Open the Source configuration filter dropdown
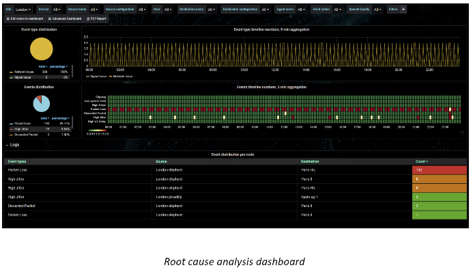The width and height of the screenshot is (471, 270). point(142,10)
